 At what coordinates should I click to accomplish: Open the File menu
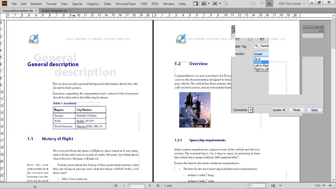14,4
